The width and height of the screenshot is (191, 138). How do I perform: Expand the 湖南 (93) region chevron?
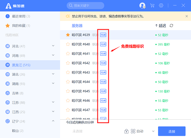click(x=53, y=83)
